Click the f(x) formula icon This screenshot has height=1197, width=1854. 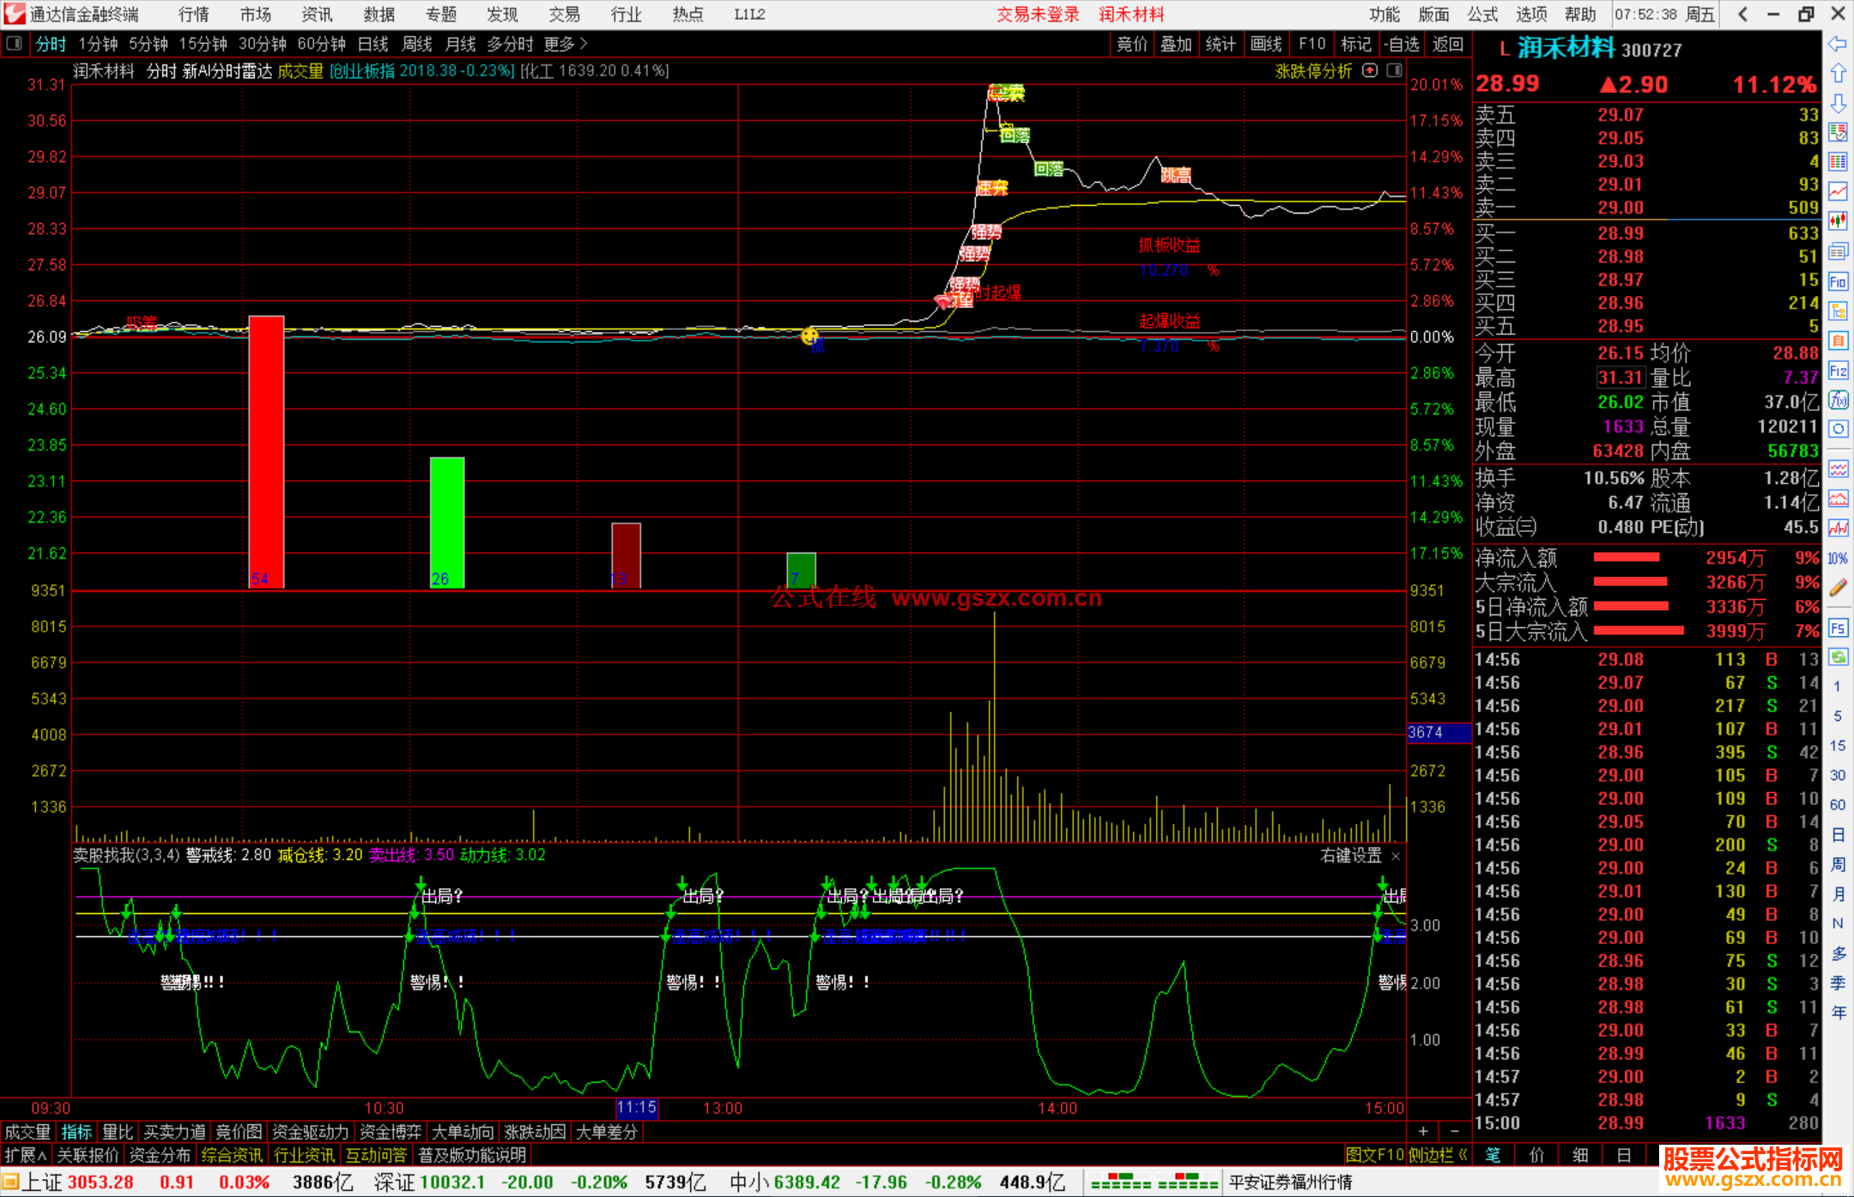point(1838,400)
